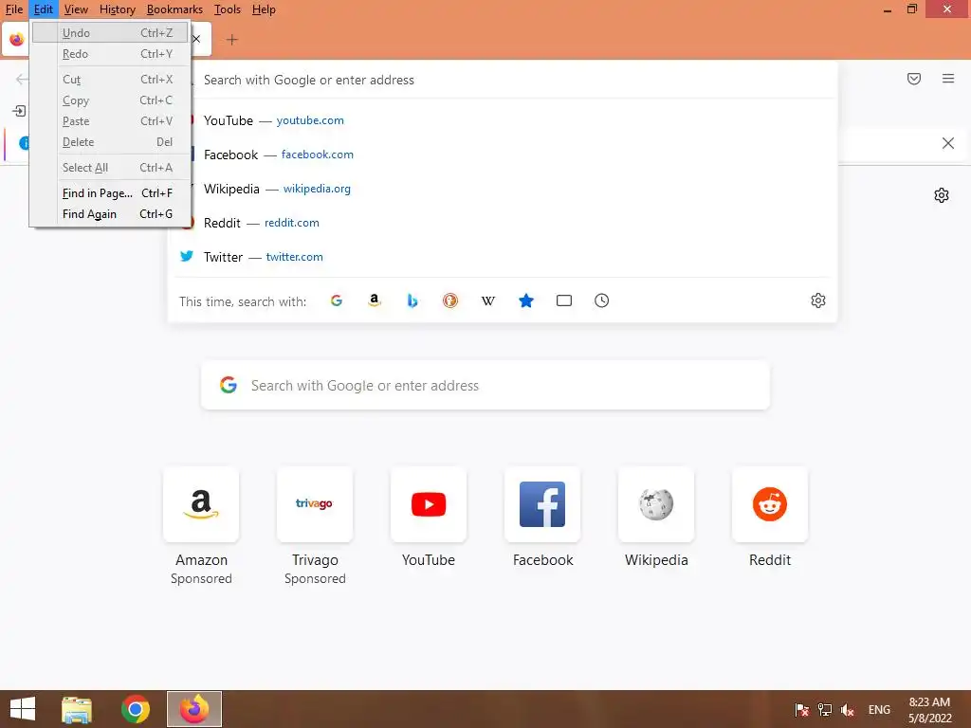Choose Redo in the Edit menu
Viewport: 971px width, 728px height.
tap(110, 54)
